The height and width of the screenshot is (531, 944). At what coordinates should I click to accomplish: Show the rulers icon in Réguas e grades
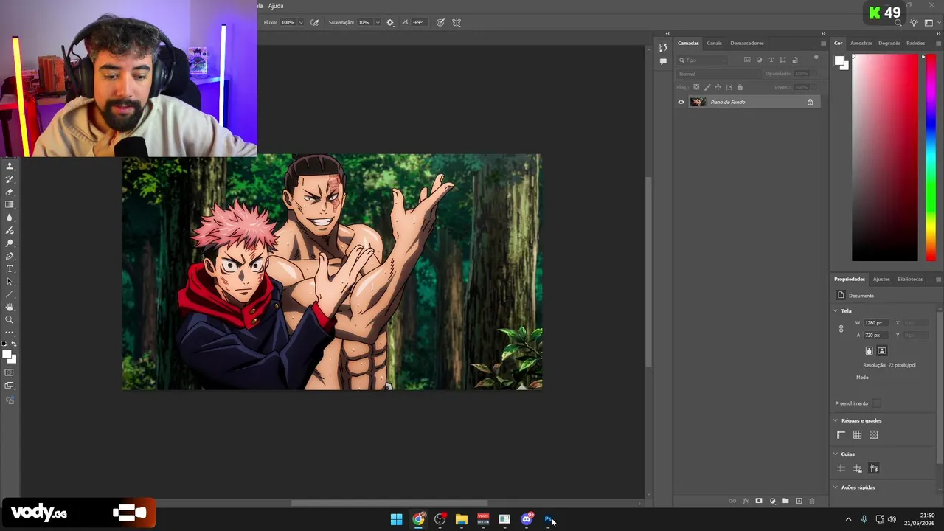pyautogui.click(x=841, y=435)
